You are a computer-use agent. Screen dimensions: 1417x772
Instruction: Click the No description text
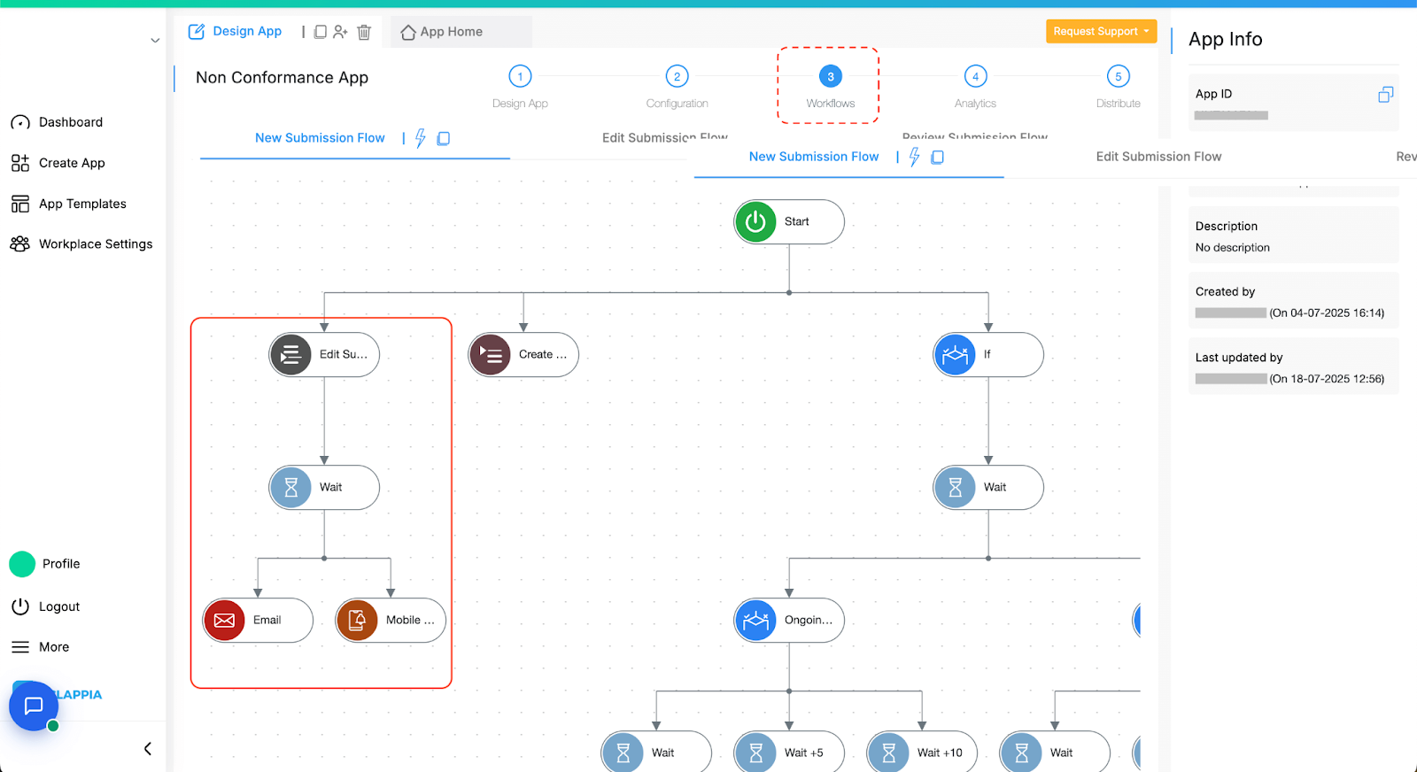(1233, 248)
